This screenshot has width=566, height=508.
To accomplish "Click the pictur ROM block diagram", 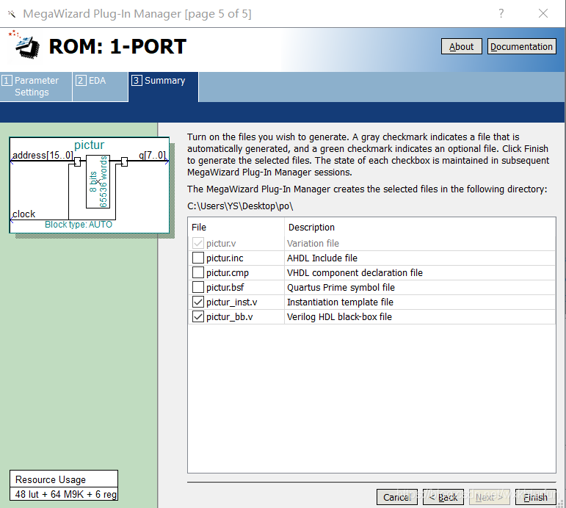I will click(89, 185).
